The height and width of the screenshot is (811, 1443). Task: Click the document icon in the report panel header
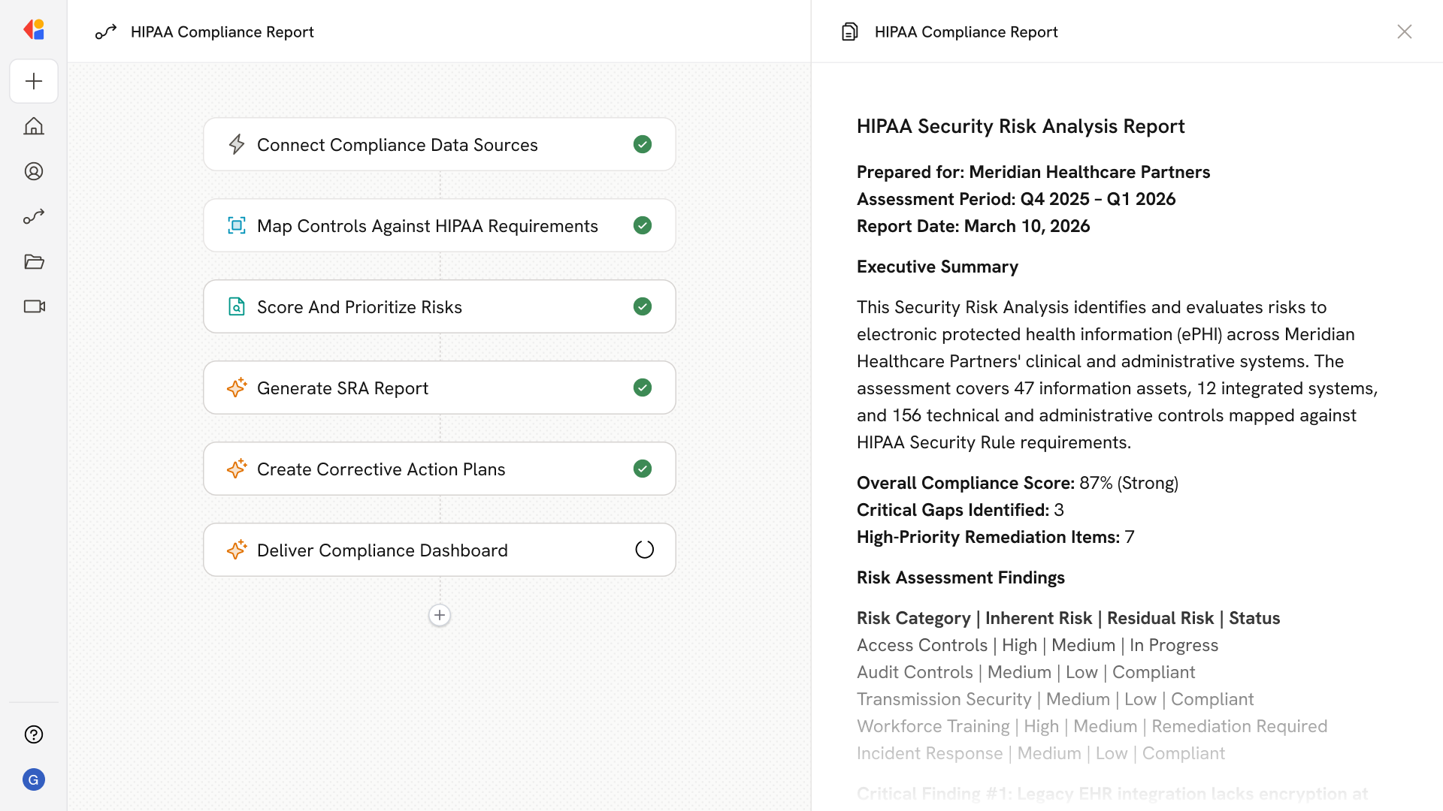pos(850,32)
